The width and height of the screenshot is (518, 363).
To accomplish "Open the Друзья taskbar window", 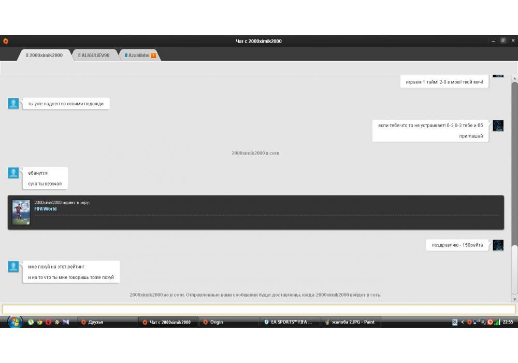I will coord(106,322).
